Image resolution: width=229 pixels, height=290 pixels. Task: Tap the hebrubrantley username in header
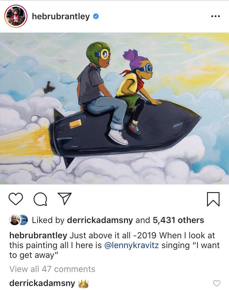61,17
